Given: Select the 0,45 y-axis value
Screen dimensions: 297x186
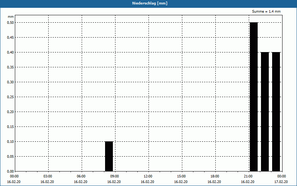Looking at the screenshot, I should 10,38.
